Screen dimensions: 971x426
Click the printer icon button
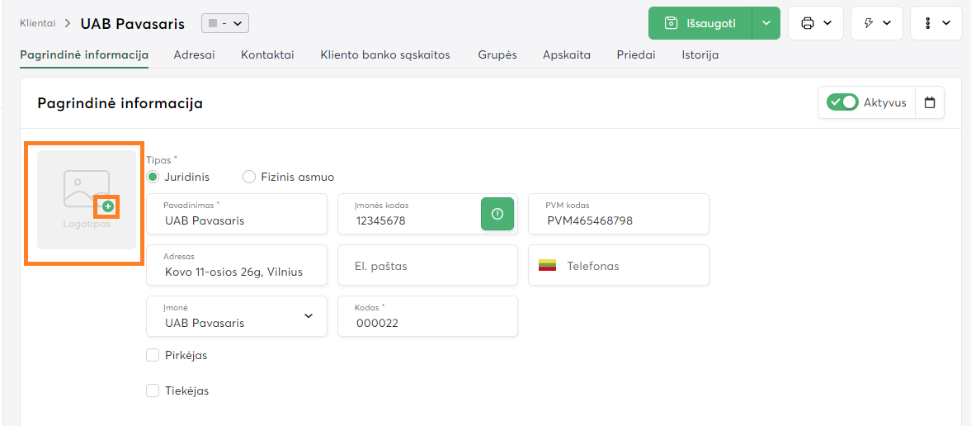click(x=815, y=23)
